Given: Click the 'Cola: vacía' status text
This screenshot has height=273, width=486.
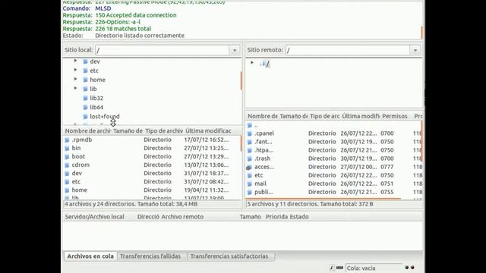Looking at the screenshot, I should 361,268.
